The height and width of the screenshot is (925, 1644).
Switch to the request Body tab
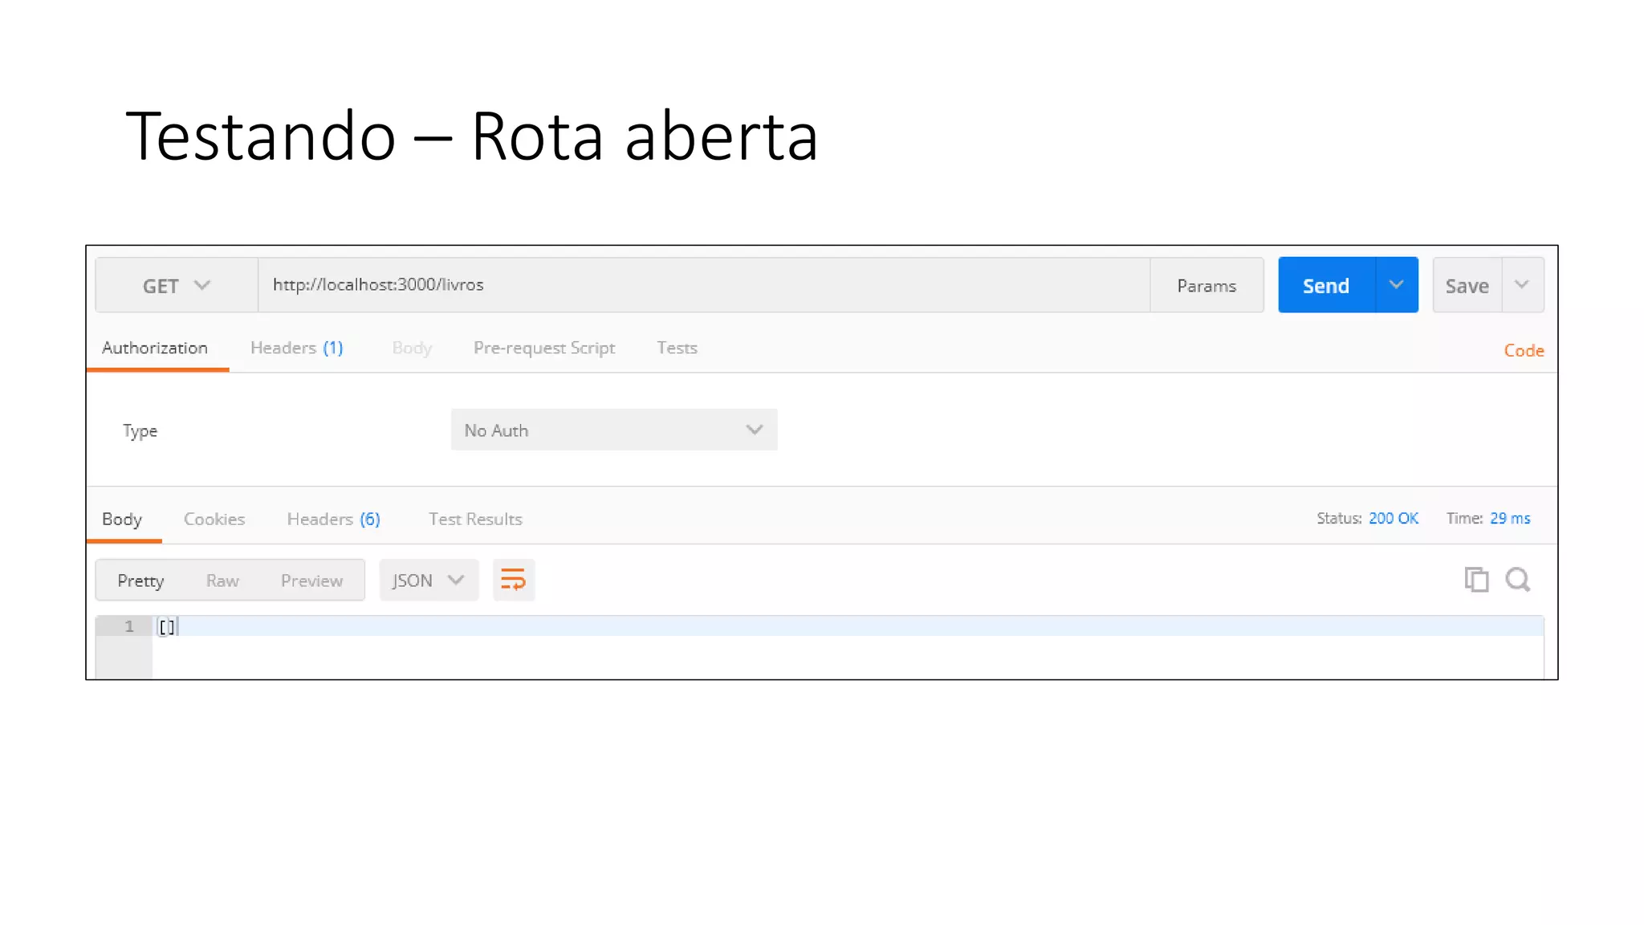coord(412,348)
